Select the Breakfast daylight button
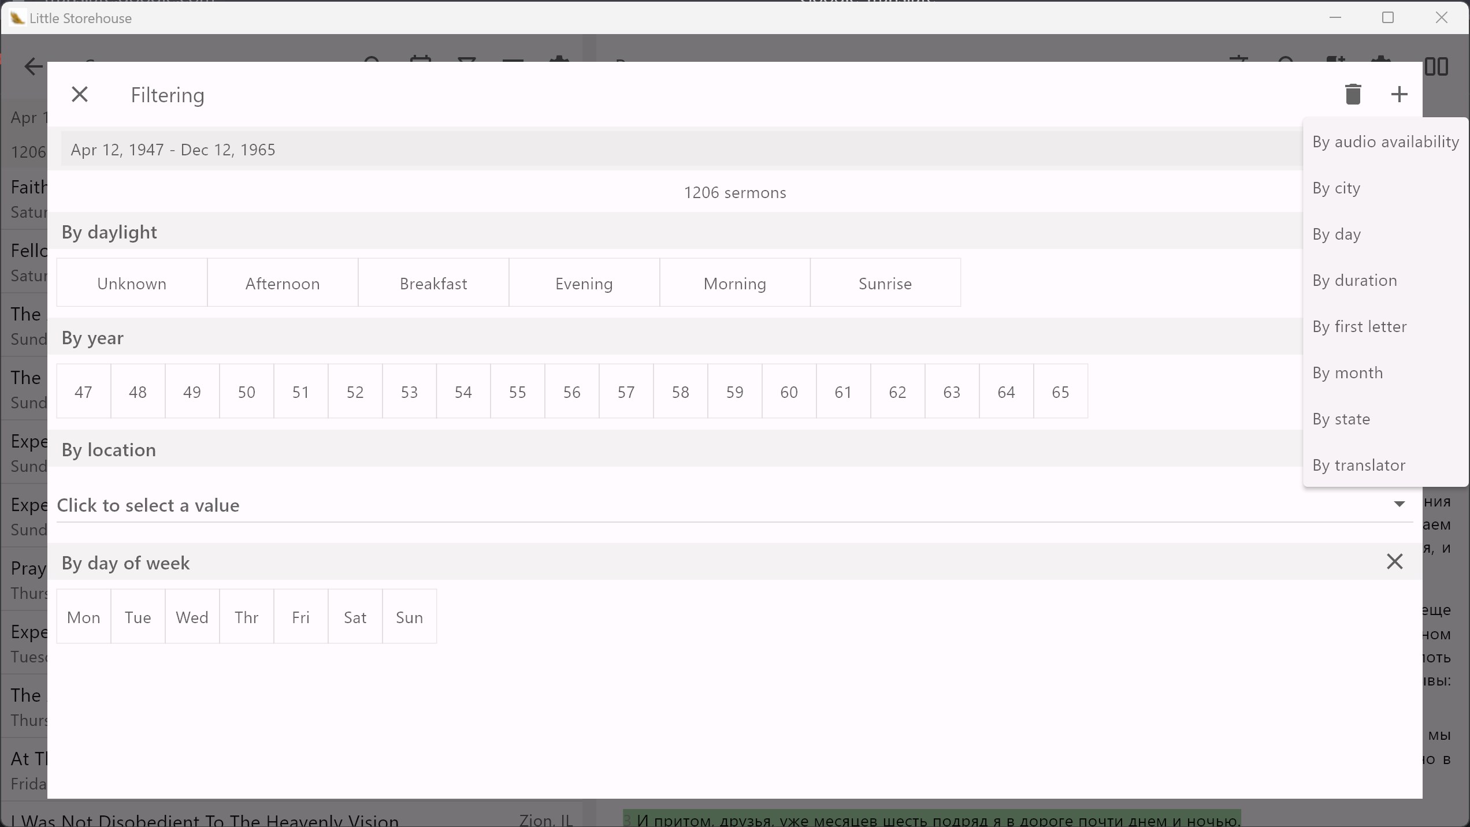 pyautogui.click(x=433, y=283)
